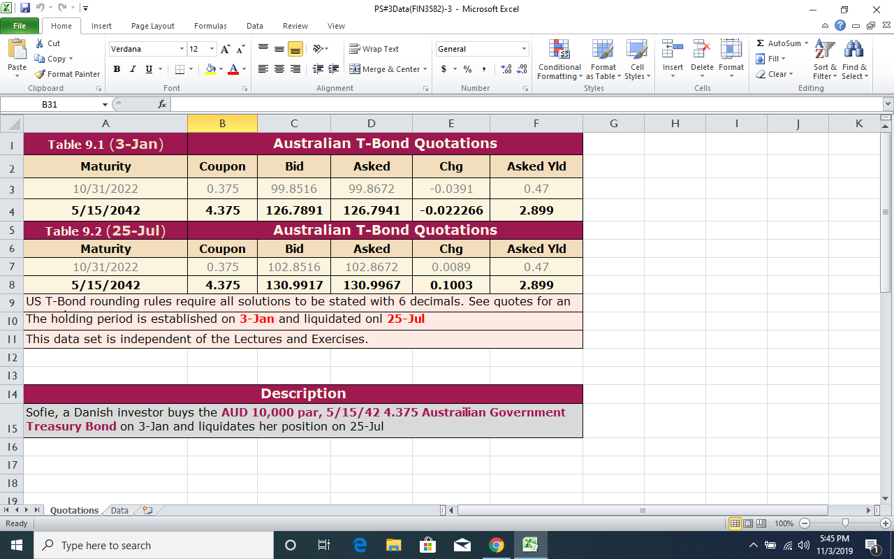Select the Format Painter tool
The height and width of the screenshot is (559, 894).
coord(66,74)
